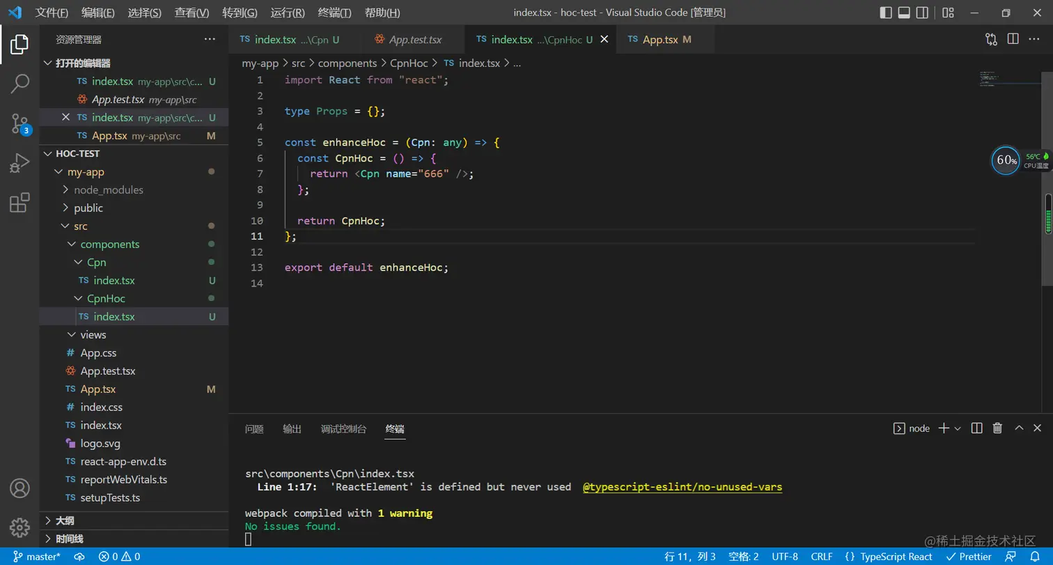Open the 终端(T) menu
Image resolution: width=1053 pixels, height=565 pixels.
[334, 13]
